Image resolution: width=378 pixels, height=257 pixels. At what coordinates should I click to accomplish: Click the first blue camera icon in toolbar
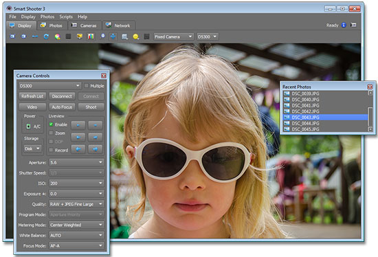(x=12, y=36)
